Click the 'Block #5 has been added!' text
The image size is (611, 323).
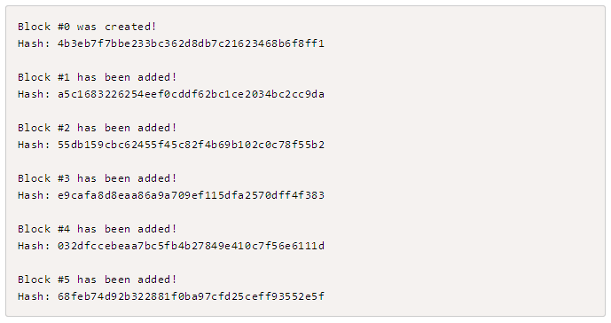(98, 280)
